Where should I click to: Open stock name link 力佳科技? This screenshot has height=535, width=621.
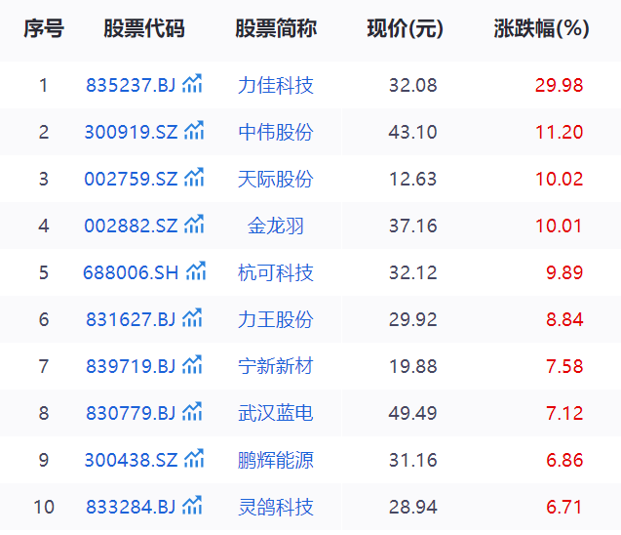click(276, 85)
